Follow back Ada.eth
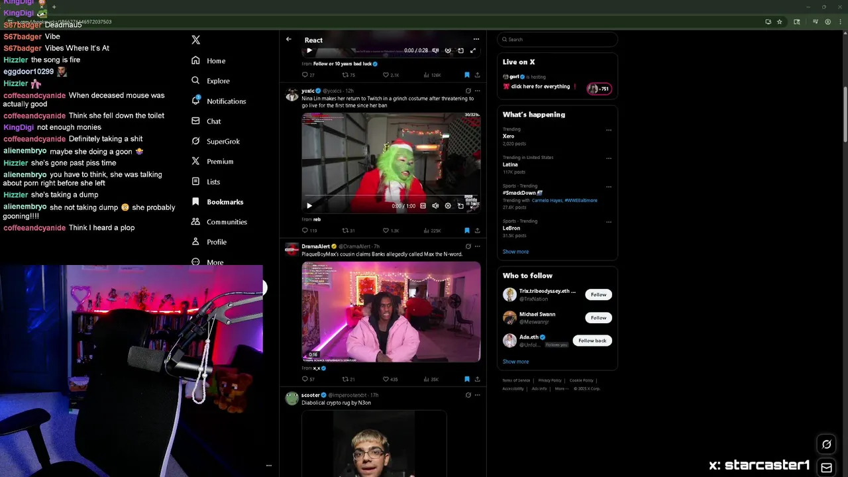Viewport: 848px width, 477px height. pyautogui.click(x=592, y=341)
